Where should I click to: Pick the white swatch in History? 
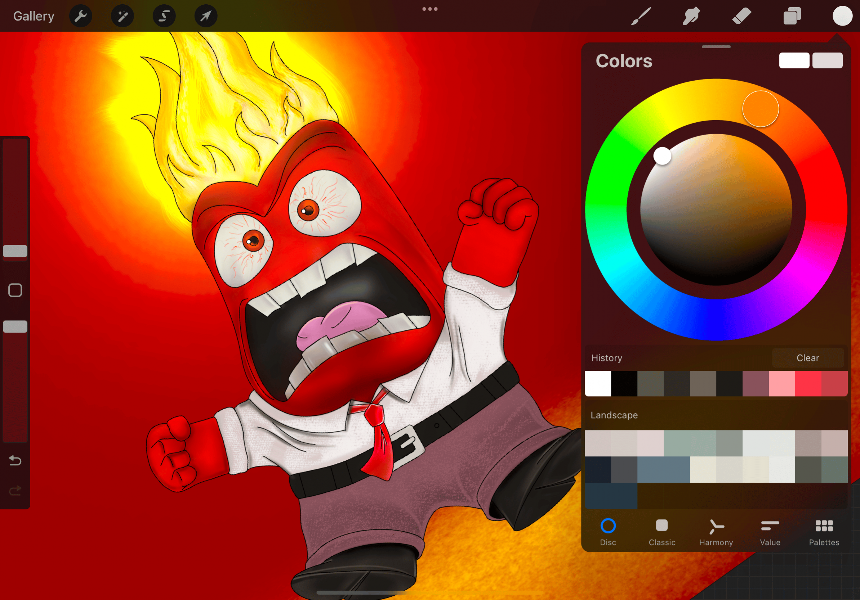pos(598,383)
